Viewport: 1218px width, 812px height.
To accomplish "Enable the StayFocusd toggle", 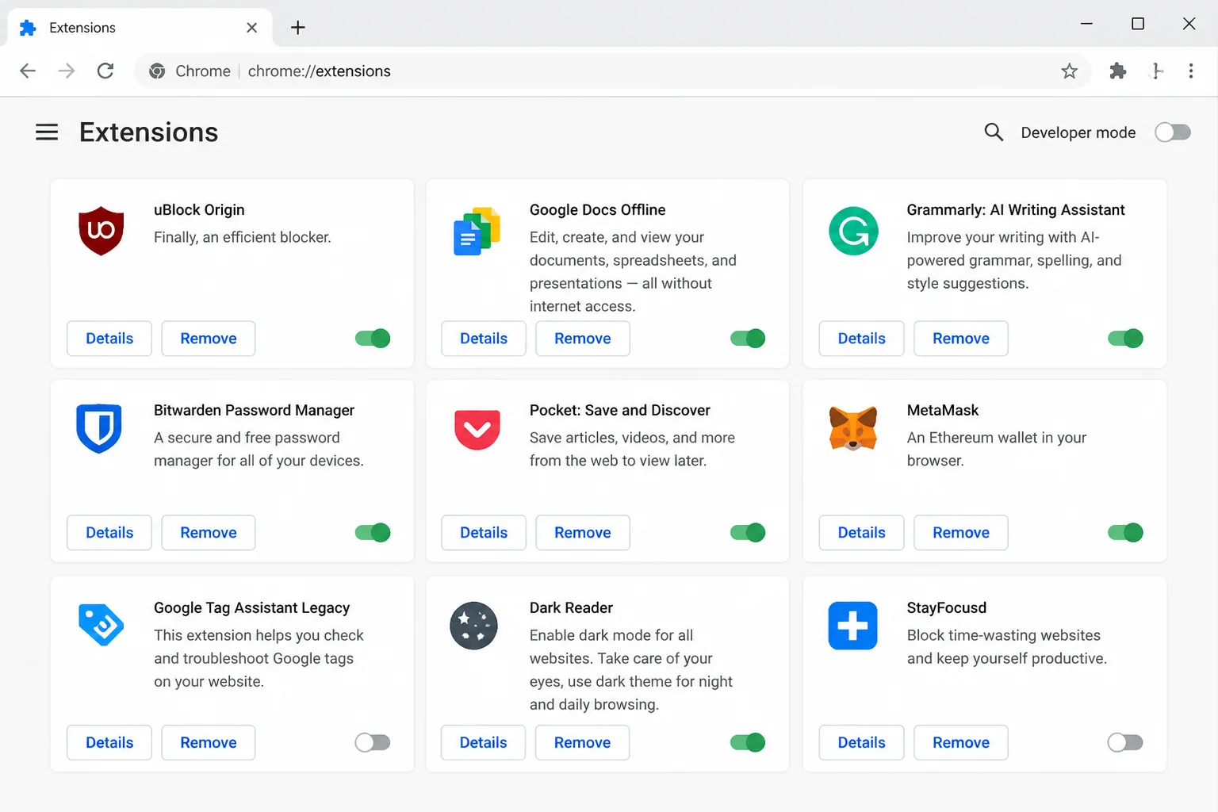I will pos(1125,742).
